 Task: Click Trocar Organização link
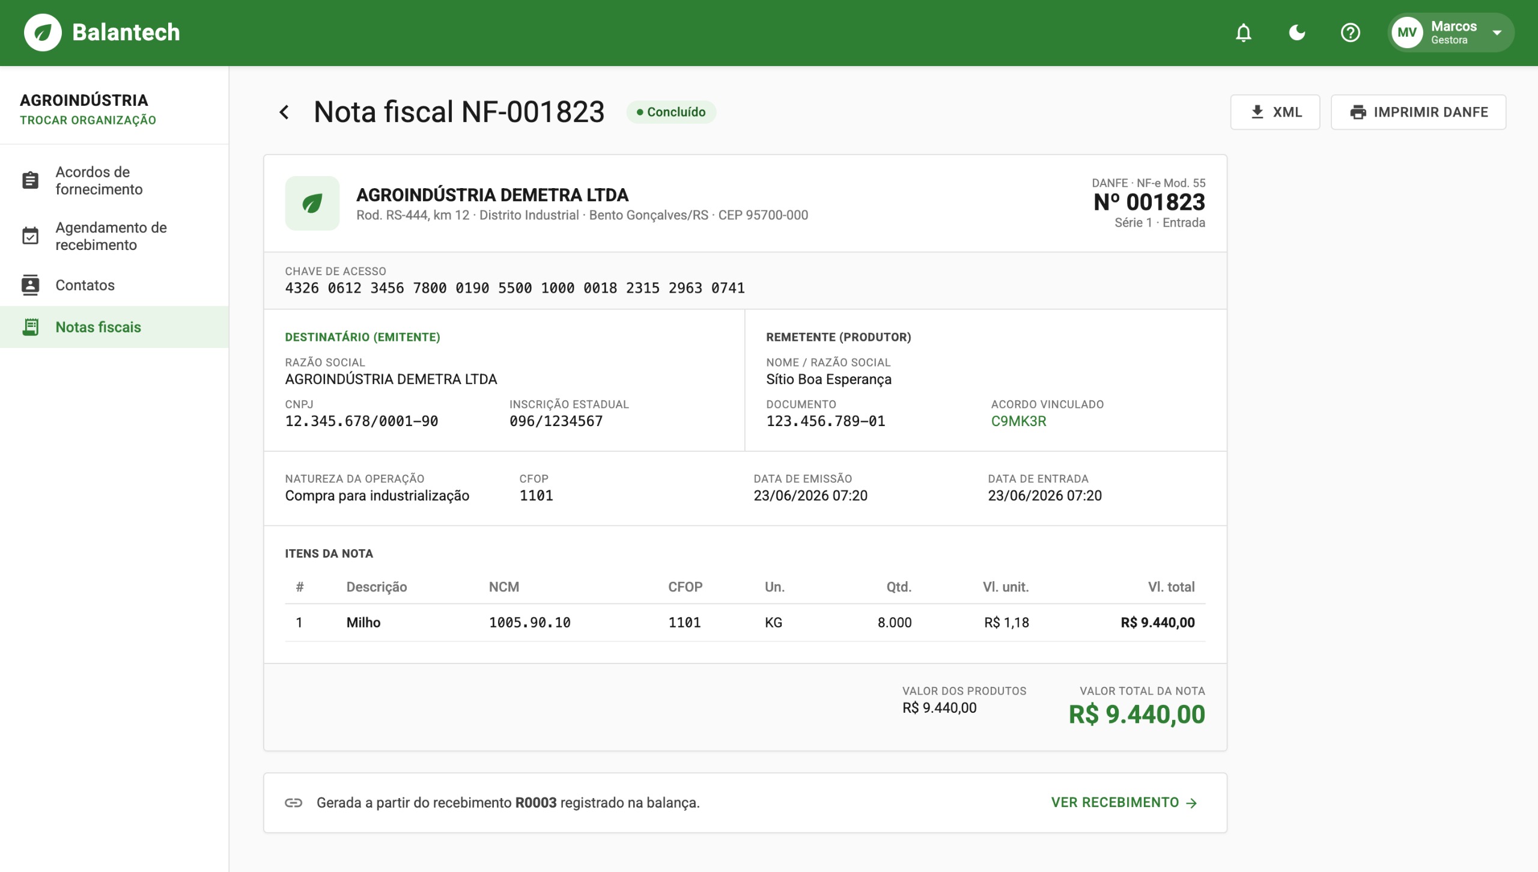(x=88, y=120)
